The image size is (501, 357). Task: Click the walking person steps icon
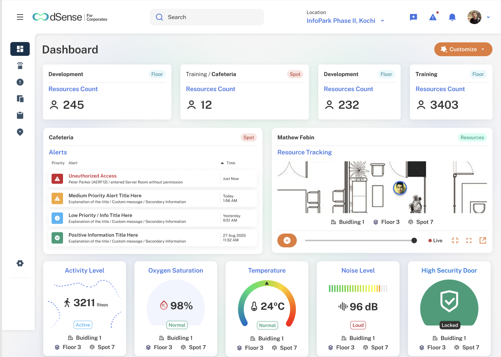[67, 303]
